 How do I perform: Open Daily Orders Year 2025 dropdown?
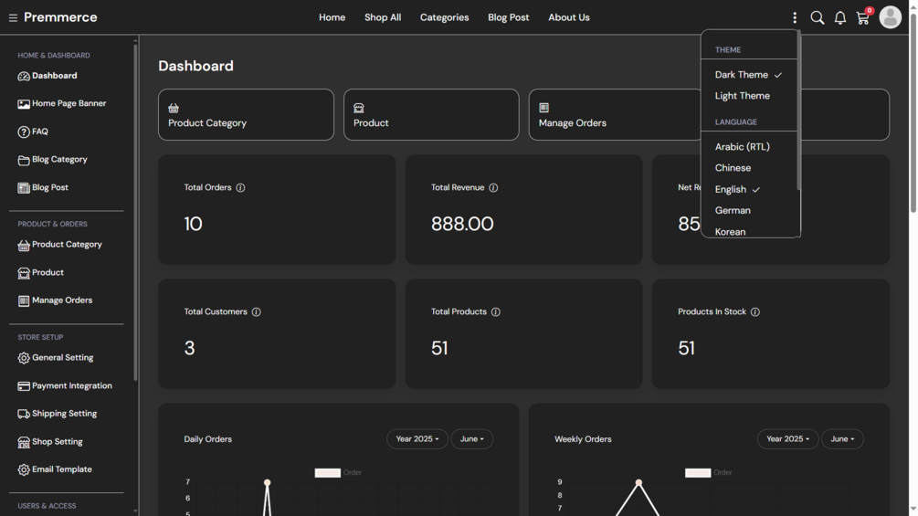point(417,439)
